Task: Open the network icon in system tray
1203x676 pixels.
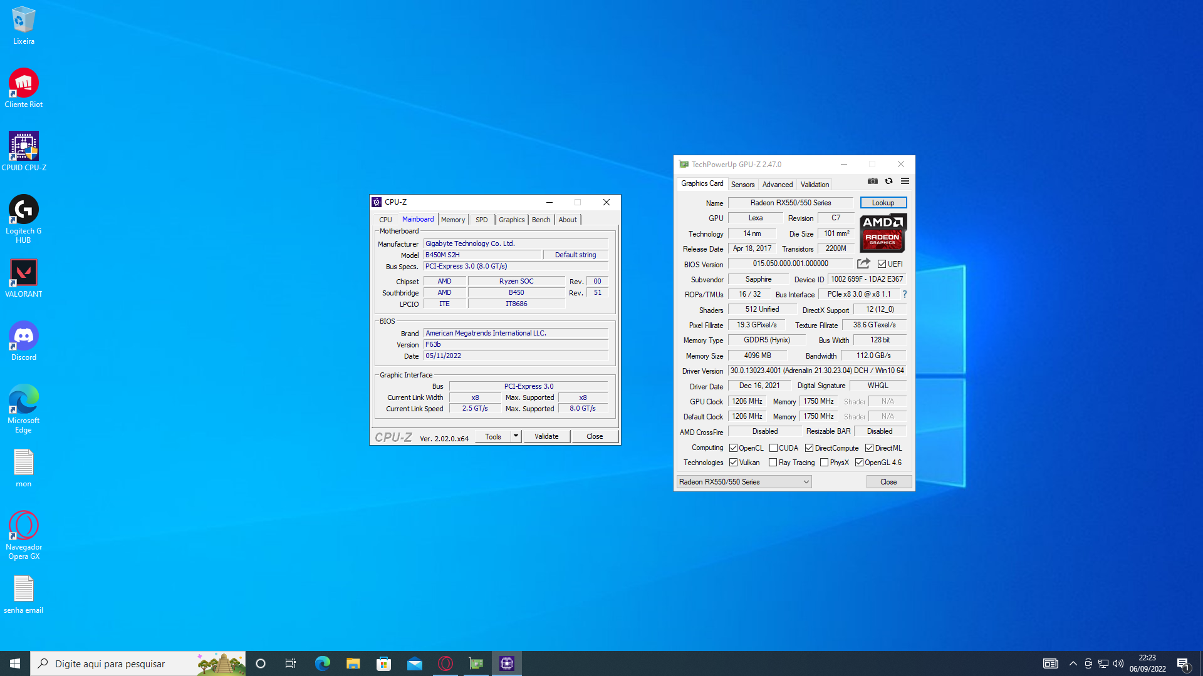Action: pyautogui.click(x=1103, y=663)
